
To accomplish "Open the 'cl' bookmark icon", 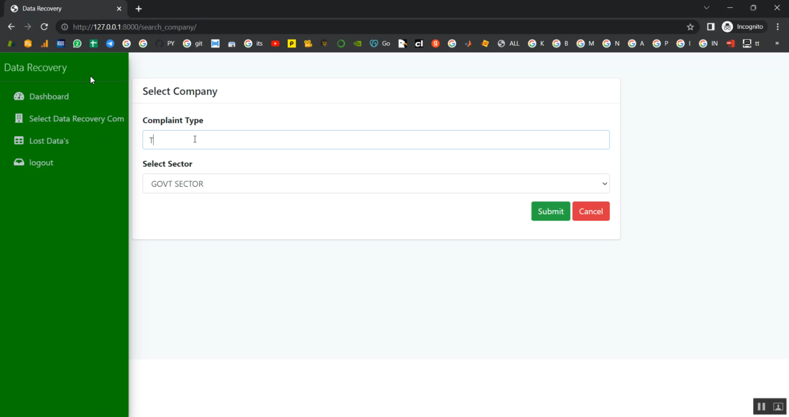I will [419, 44].
